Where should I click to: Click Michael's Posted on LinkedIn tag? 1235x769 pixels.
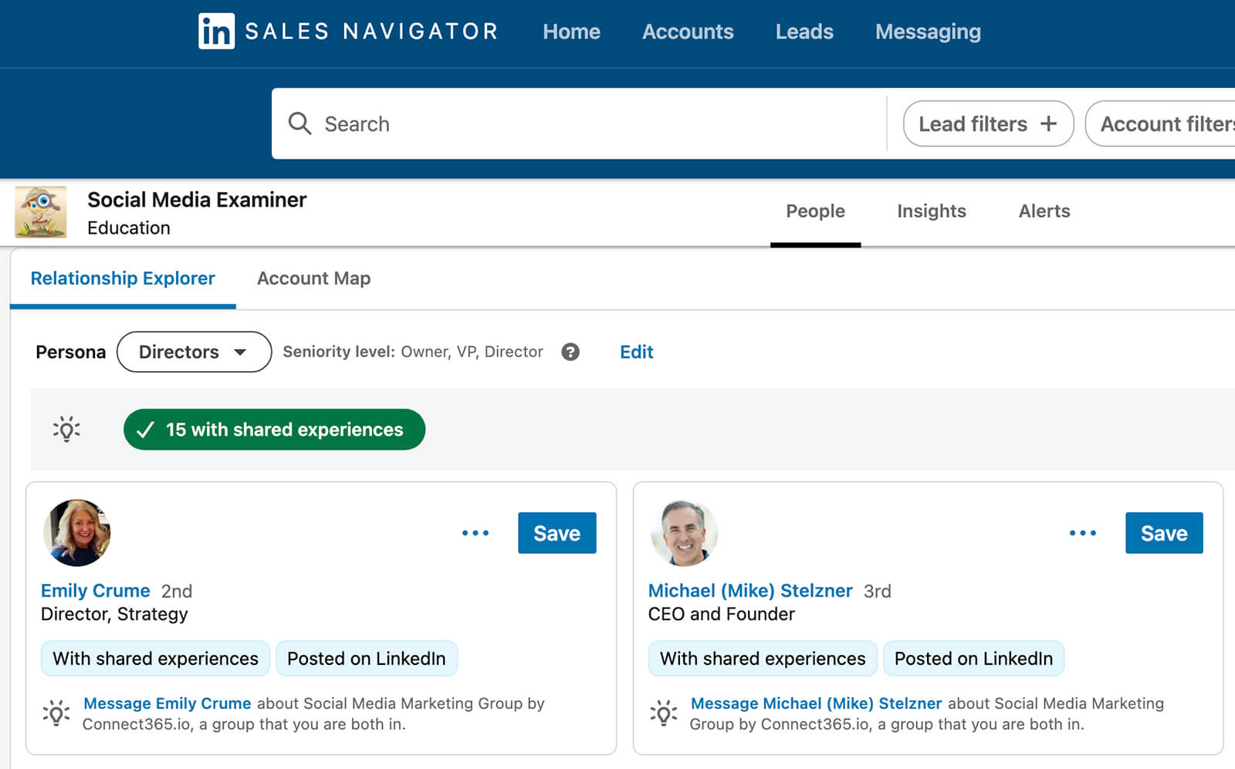click(973, 659)
